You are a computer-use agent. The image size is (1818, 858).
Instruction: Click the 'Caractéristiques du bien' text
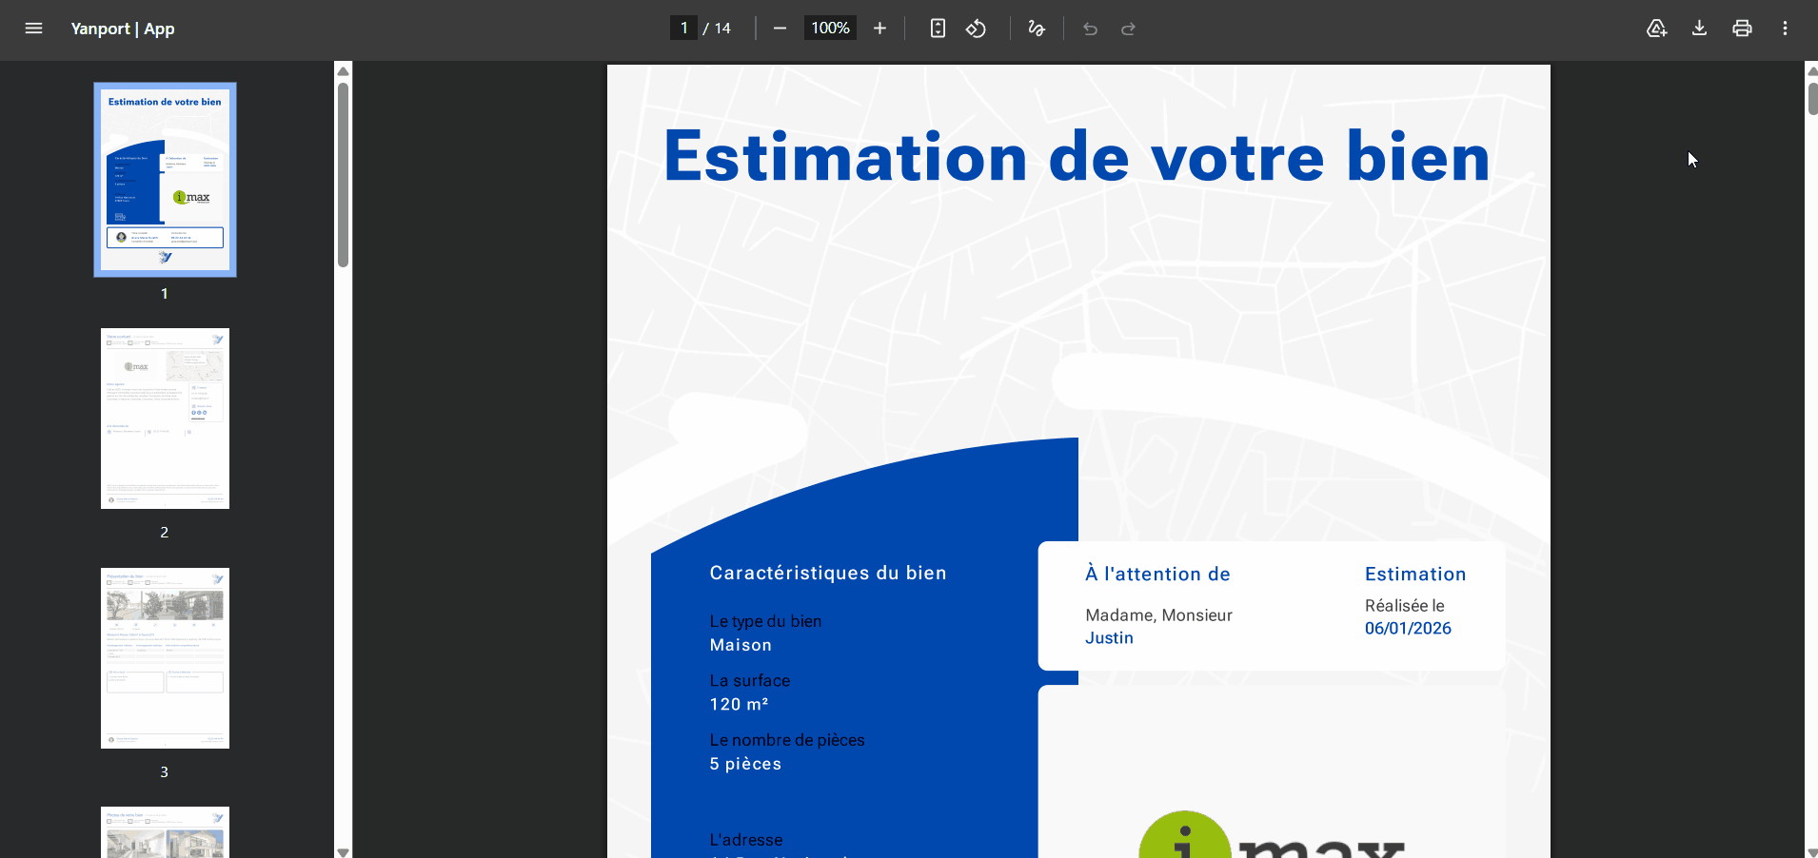click(828, 573)
